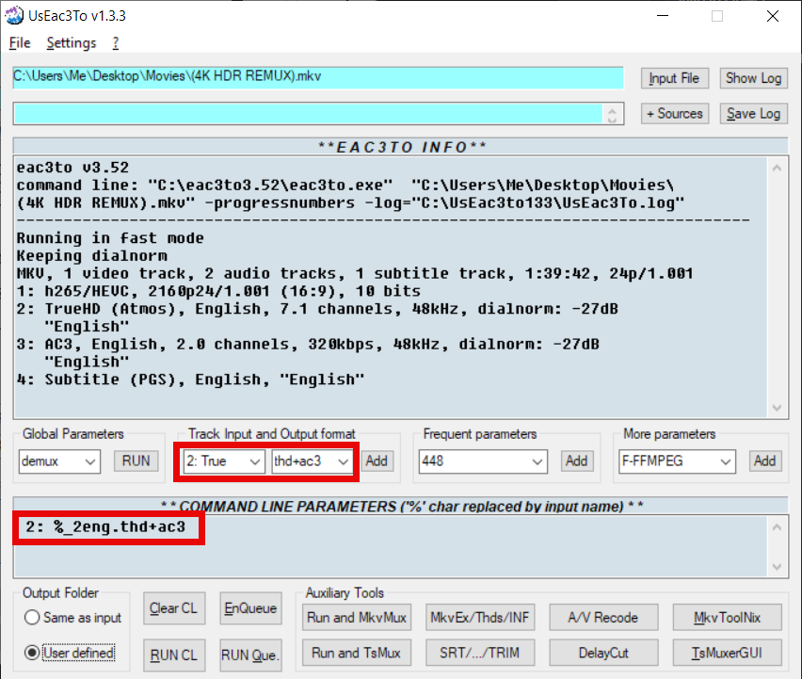Click the command line parameters text box
Image resolution: width=802 pixels, height=679 pixels.
(x=392, y=546)
